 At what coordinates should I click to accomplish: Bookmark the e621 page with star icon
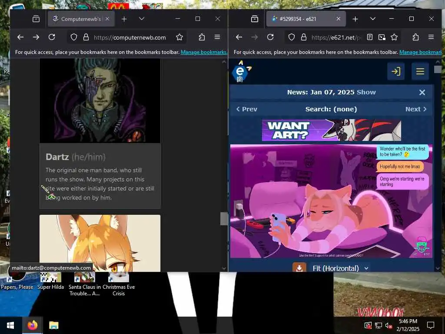point(394,37)
